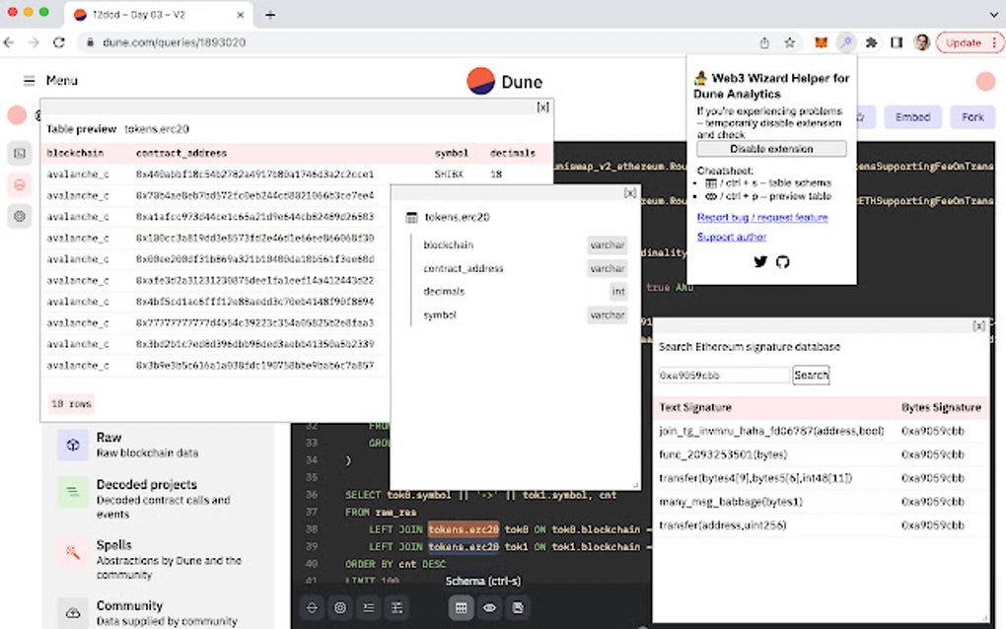Click the Search button in the signature database popup

[813, 375]
